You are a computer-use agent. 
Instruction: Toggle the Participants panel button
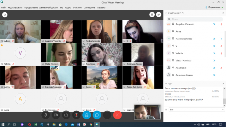(87, 115)
